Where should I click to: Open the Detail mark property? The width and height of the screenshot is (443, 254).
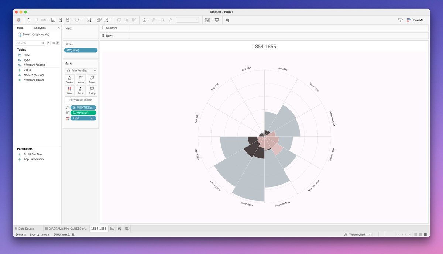coord(80,90)
